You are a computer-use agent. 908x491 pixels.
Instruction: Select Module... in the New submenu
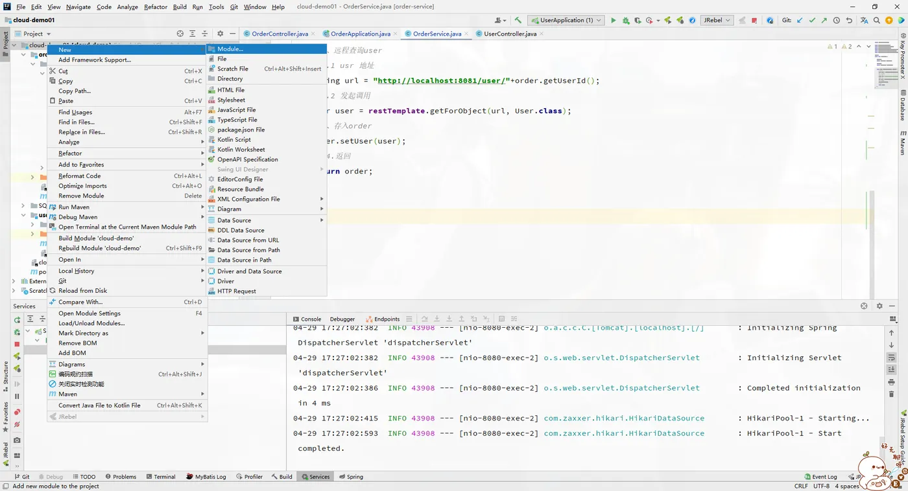click(267, 49)
